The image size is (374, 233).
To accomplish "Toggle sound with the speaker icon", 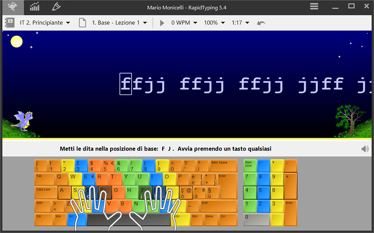I will (365, 149).
